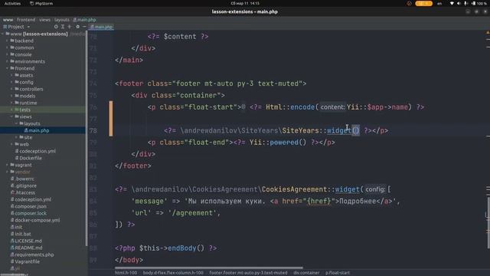Open the Activities overview

[x=12, y=3]
